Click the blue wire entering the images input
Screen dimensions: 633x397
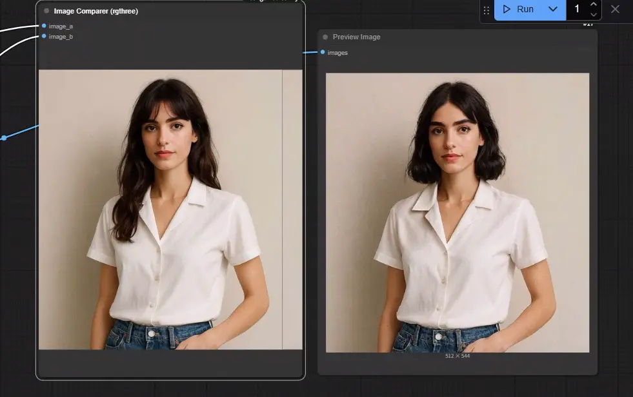(310, 52)
